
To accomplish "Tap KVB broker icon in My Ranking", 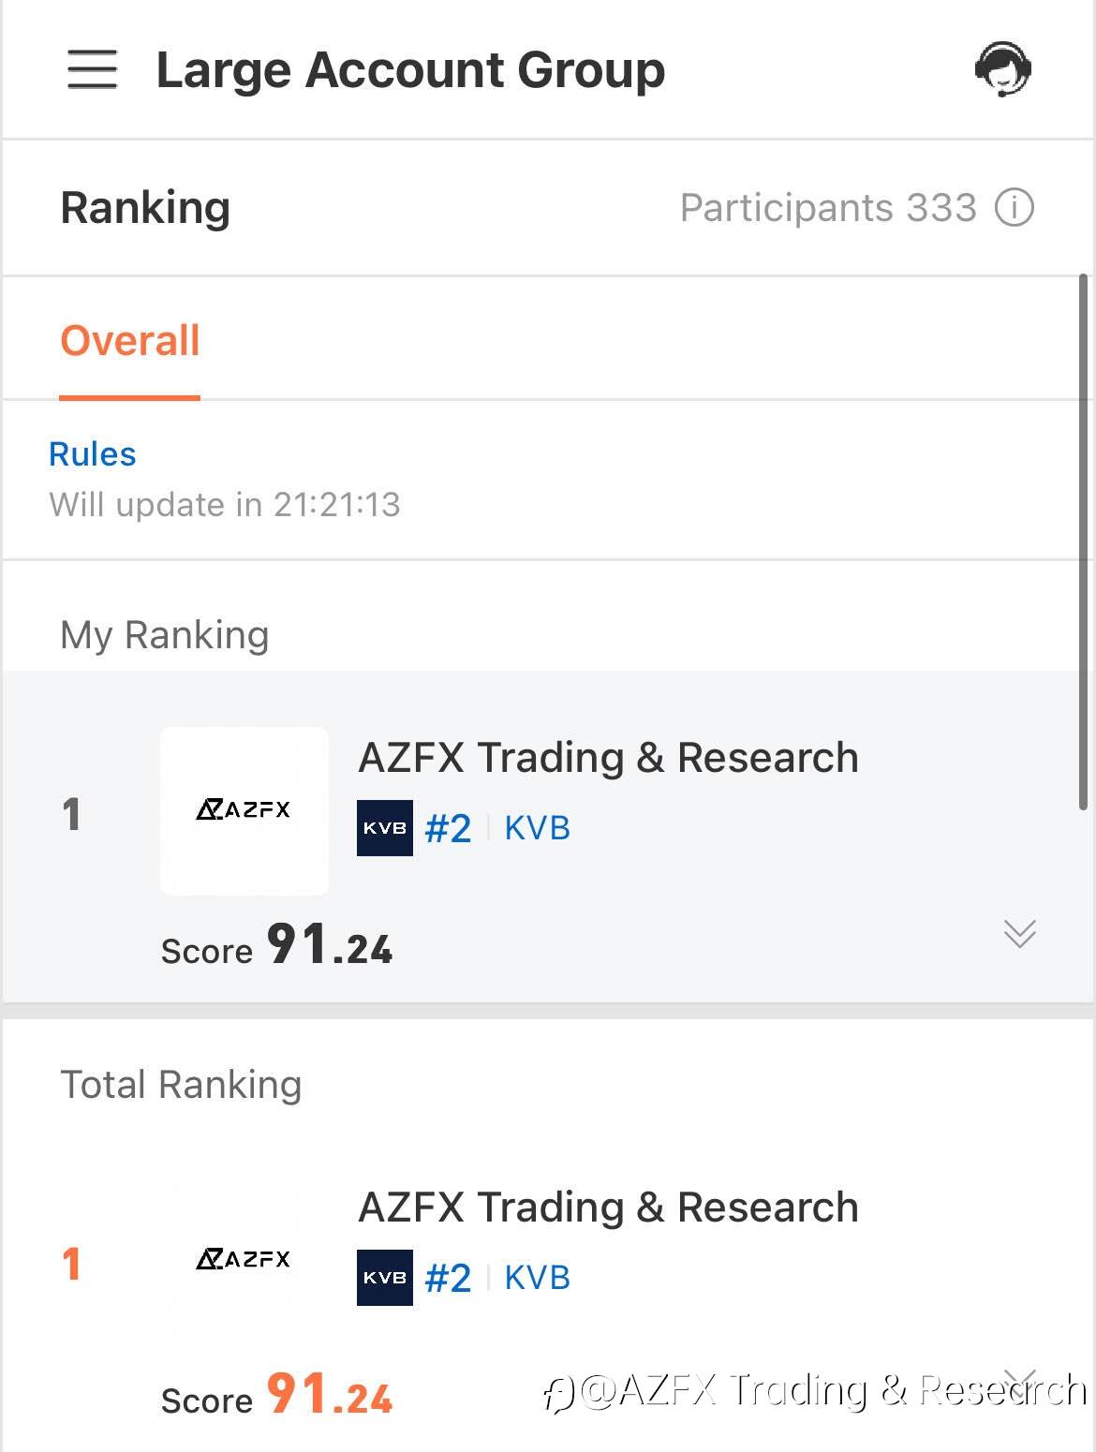I will click(x=384, y=828).
